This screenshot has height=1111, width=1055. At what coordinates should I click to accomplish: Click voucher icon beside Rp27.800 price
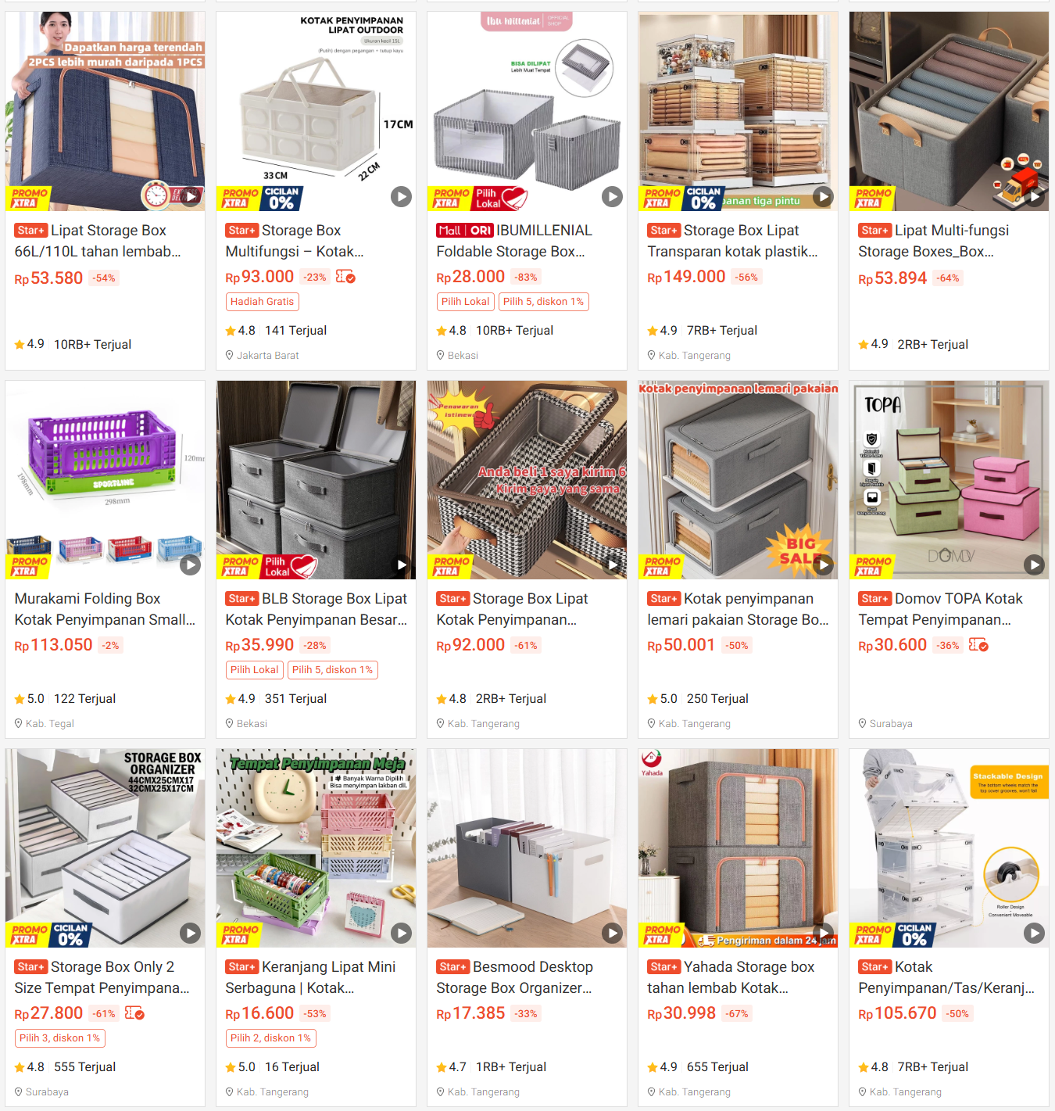134,1013
